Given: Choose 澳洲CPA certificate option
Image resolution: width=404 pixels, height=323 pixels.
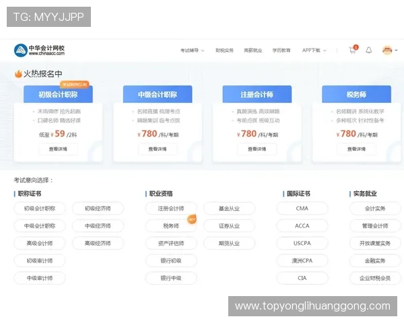Looking at the screenshot, I should 302,260.
